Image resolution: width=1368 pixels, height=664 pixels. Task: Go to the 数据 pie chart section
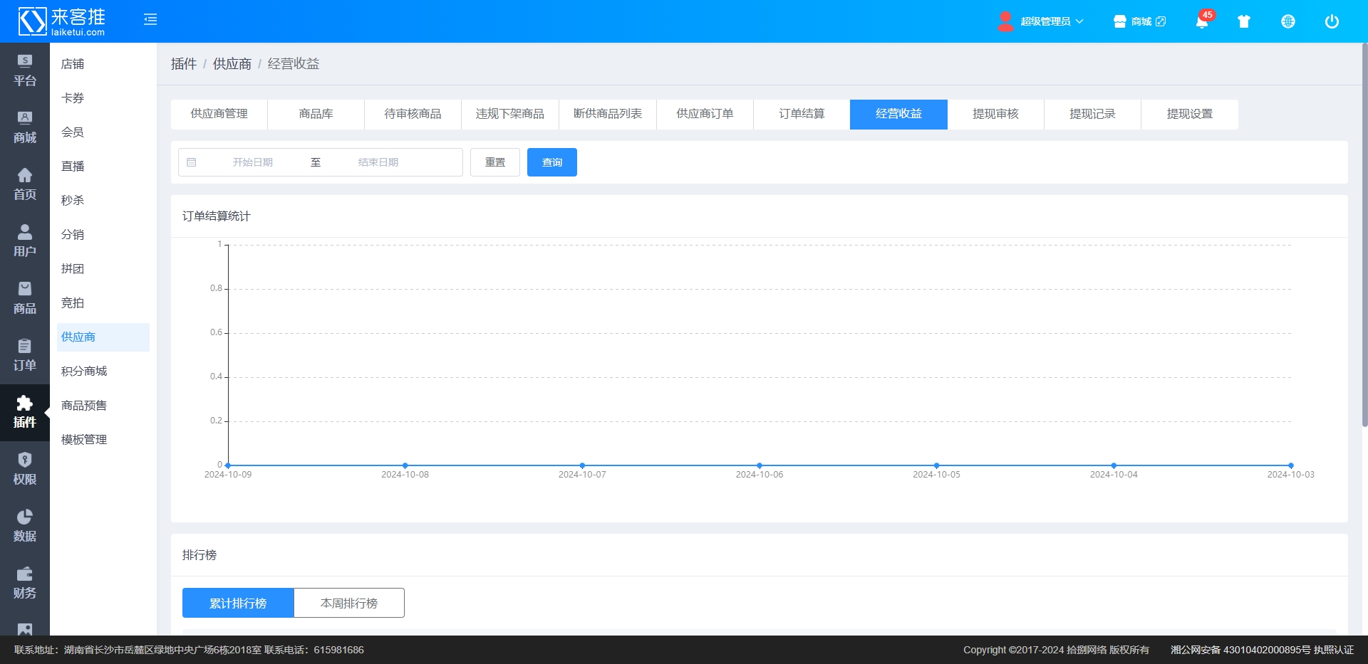(25, 525)
